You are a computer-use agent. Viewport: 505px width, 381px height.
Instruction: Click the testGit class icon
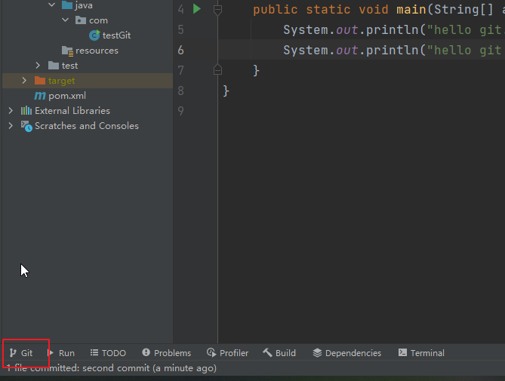94,35
